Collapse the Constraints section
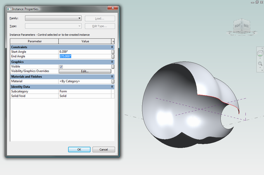264x175 pixels. pyautogui.click(x=112, y=47)
